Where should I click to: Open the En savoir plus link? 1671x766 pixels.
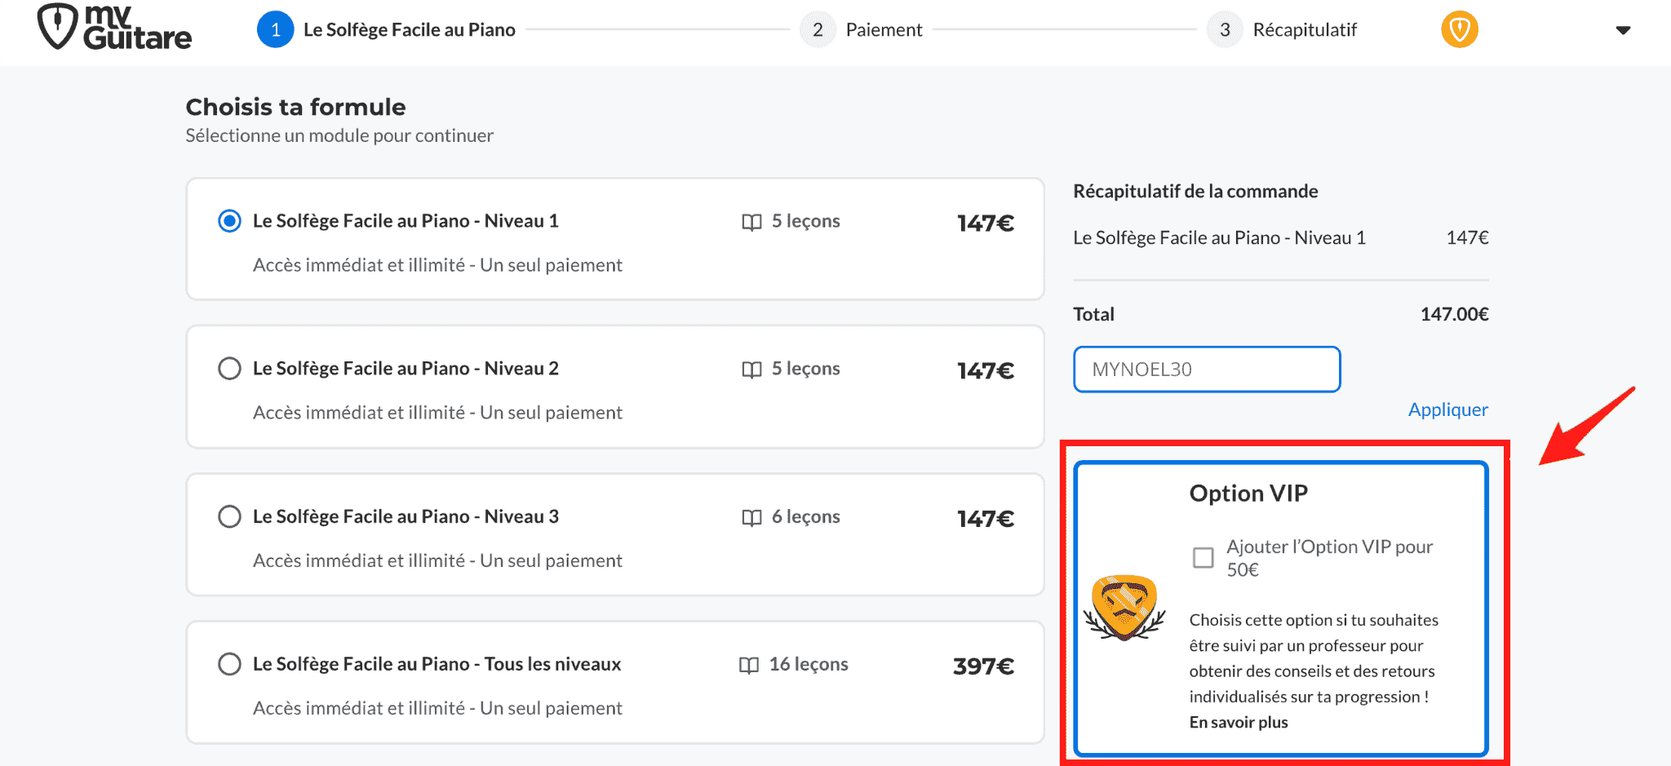click(x=1239, y=722)
